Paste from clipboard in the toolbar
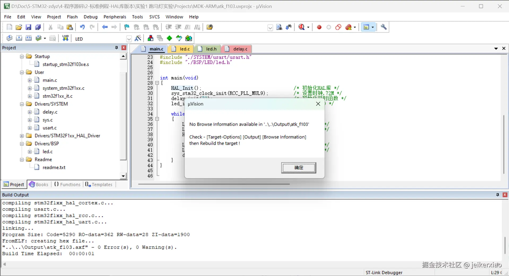The width and height of the screenshot is (509, 276). [x=70, y=27]
